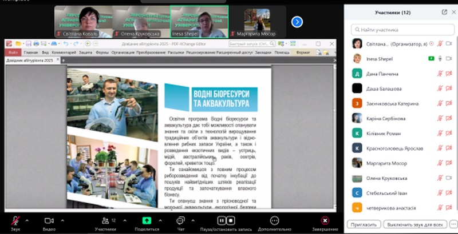
Task: Click the Быстрый запуск quick launch search box
Action: click(x=252, y=44)
